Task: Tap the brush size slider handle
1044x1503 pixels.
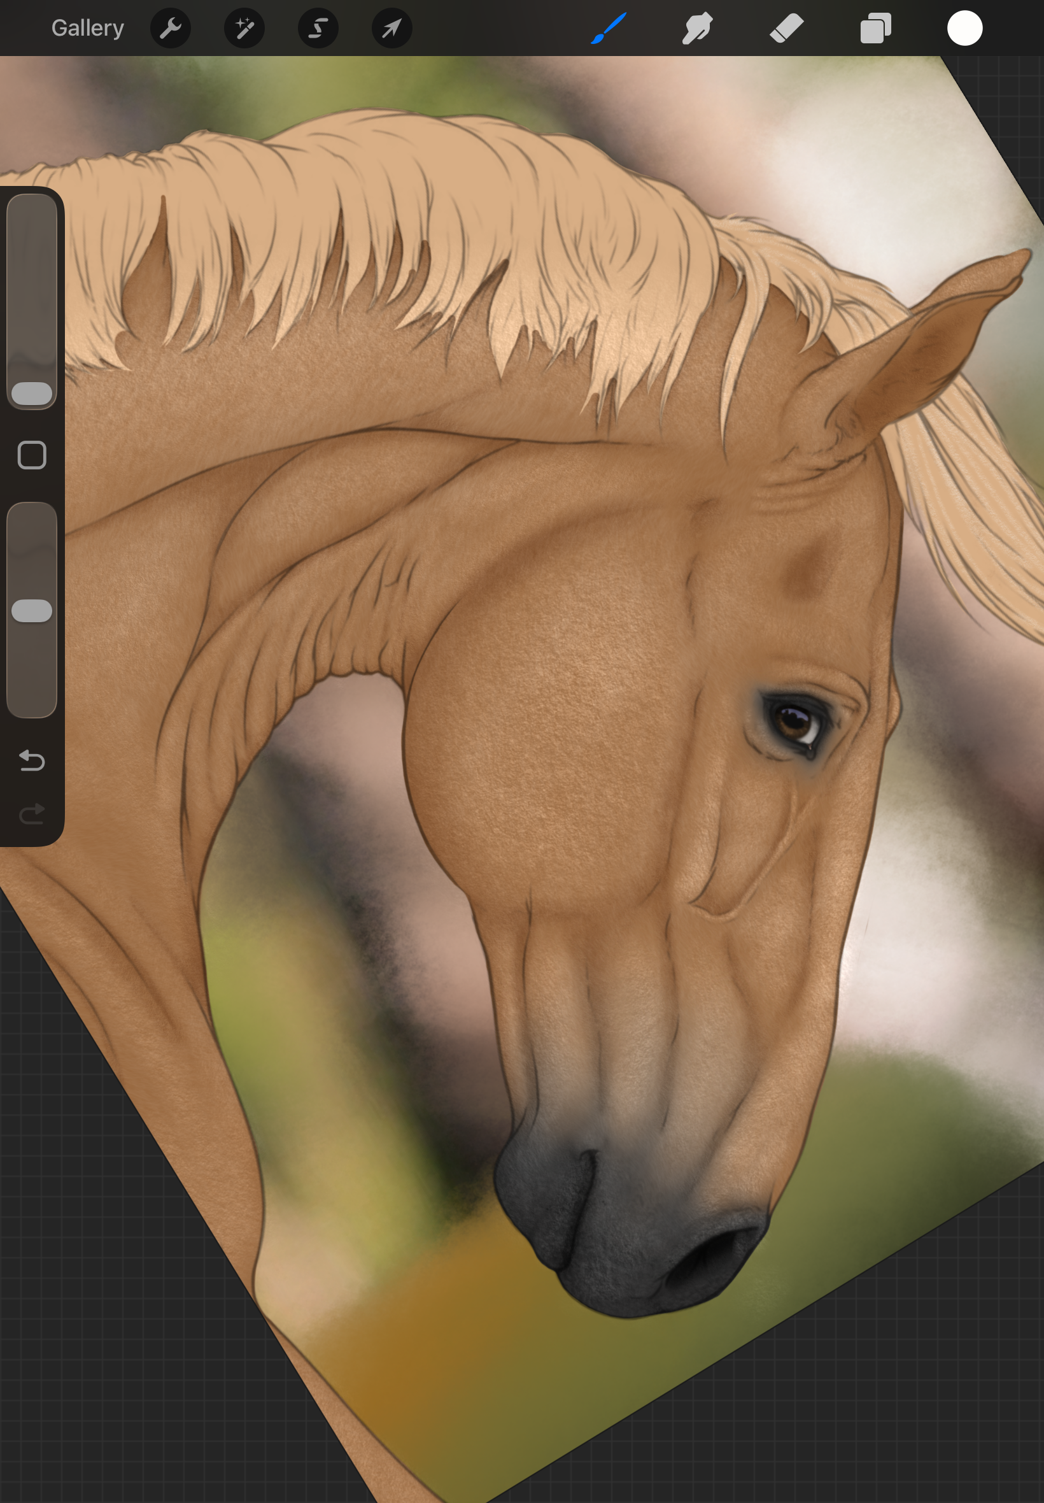Action: (32, 393)
